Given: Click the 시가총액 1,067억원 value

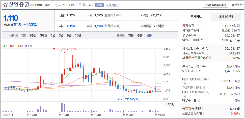Looking at the screenshot, I should (x=232, y=26).
